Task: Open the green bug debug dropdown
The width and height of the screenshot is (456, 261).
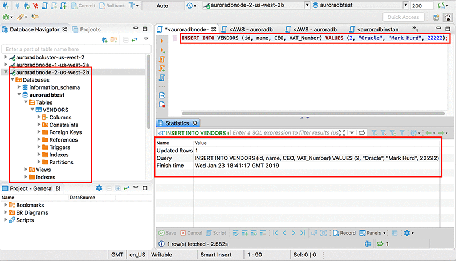Action: coord(7,17)
